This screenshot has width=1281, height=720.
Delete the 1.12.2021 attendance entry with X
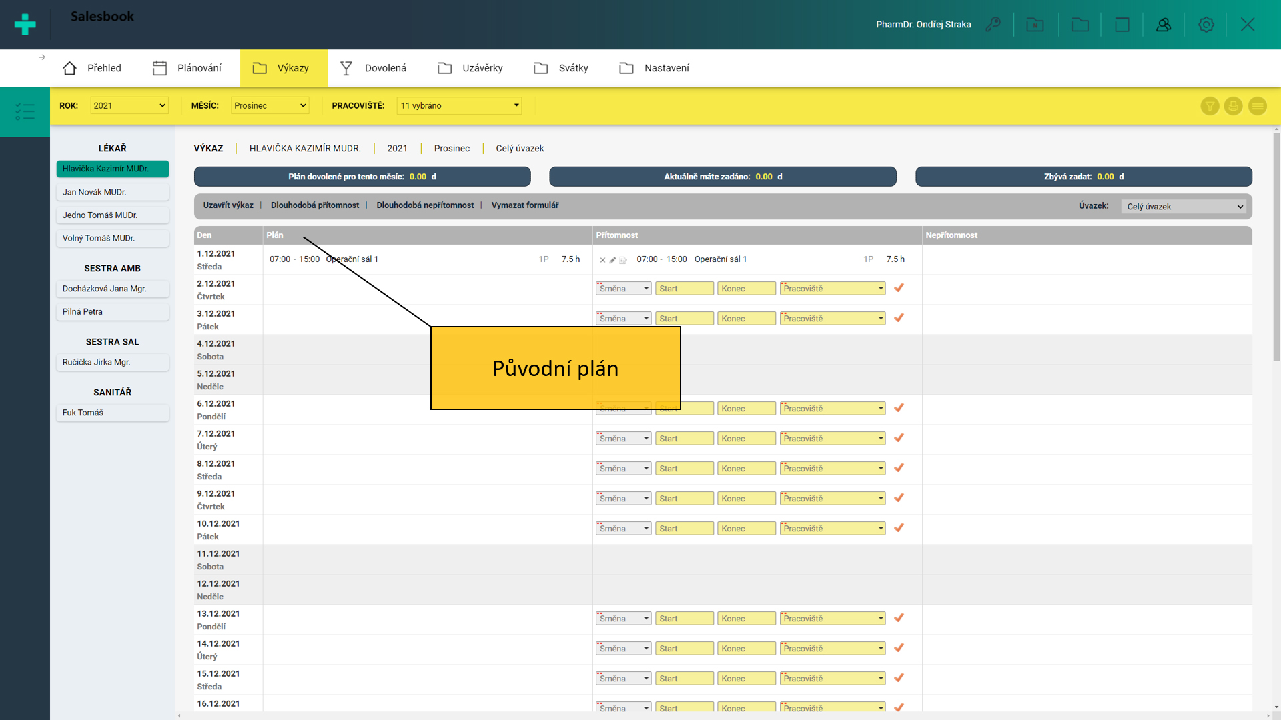tap(602, 260)
